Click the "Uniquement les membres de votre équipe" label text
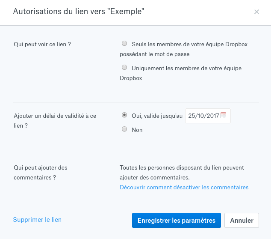Screen dimensions: 271x239 click(187, 68)
